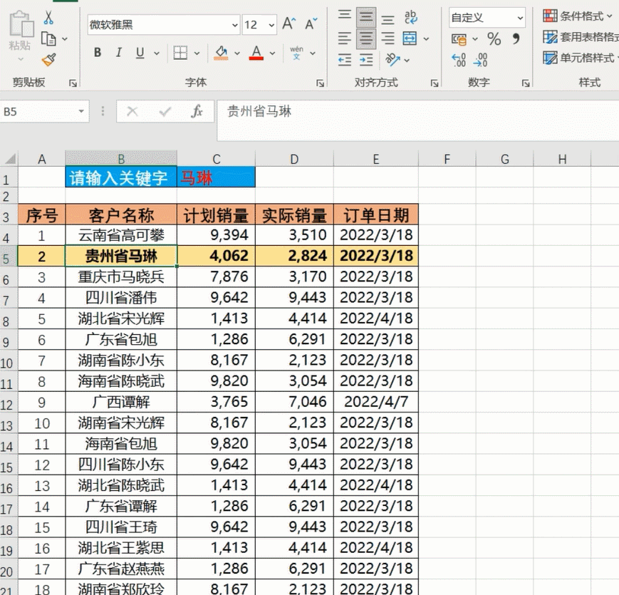Image resolution: width=619 pixels, height=595 pixels.
Task: Apply comma style
Action: (x=516, y=38)
